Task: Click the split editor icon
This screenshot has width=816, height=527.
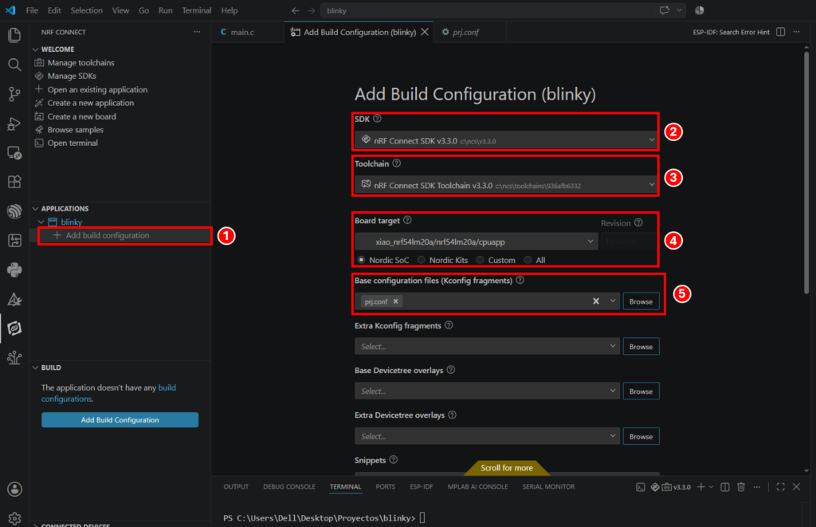Action: point(781,32)
